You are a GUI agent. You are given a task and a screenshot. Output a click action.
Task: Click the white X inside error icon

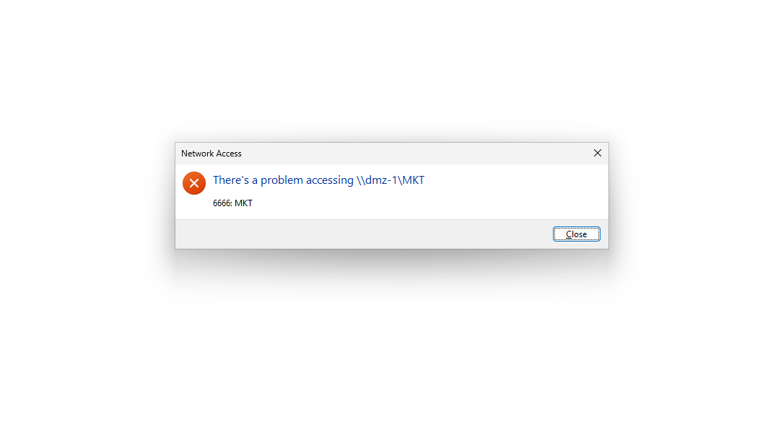194,183
